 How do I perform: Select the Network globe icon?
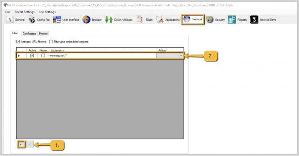point(187,19)
